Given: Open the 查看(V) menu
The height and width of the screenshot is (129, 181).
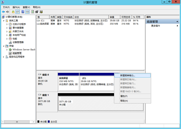Looking at the screenshot, I should 27,7.
